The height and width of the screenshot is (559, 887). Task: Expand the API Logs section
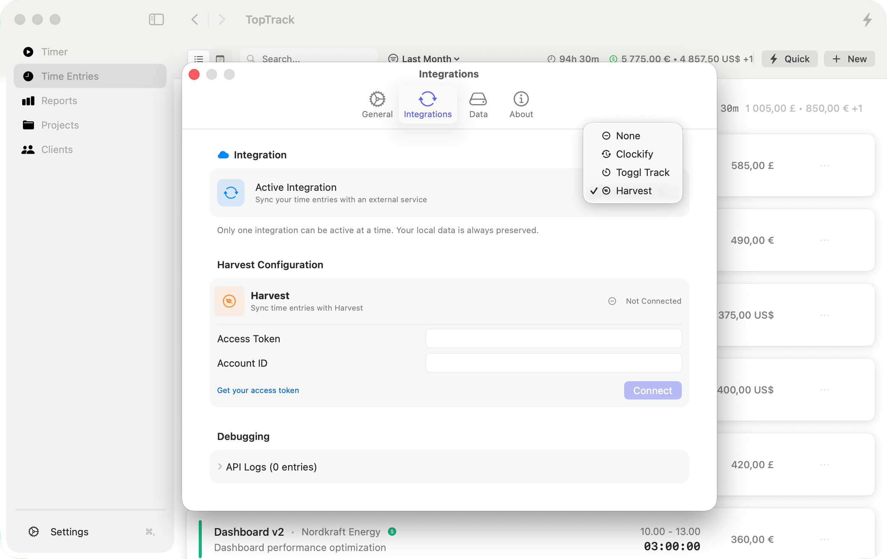(271, 467)
